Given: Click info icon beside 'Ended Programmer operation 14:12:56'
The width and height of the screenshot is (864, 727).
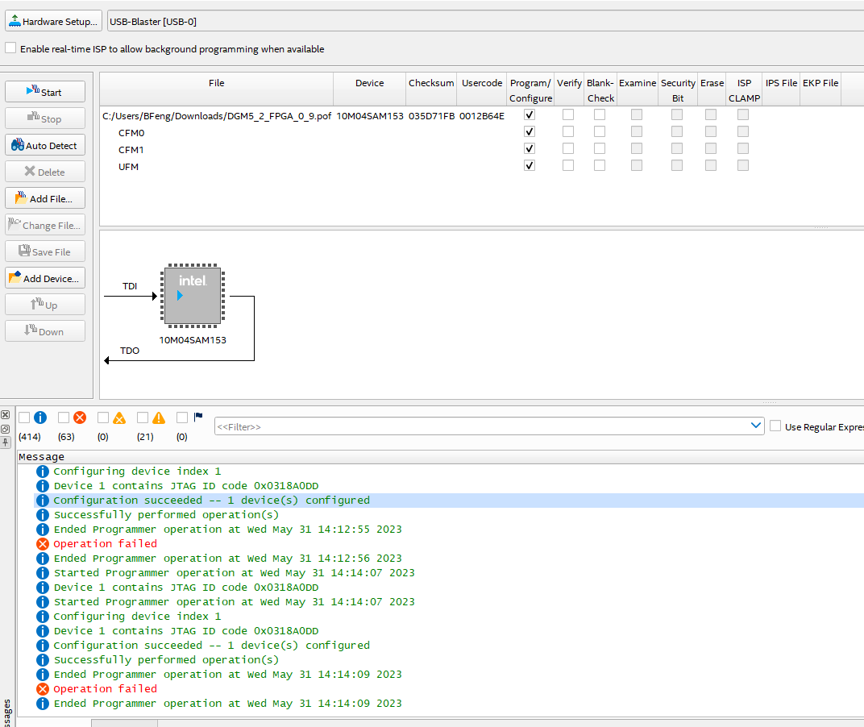Looking at the screenshot, I should tap(43, 559).
